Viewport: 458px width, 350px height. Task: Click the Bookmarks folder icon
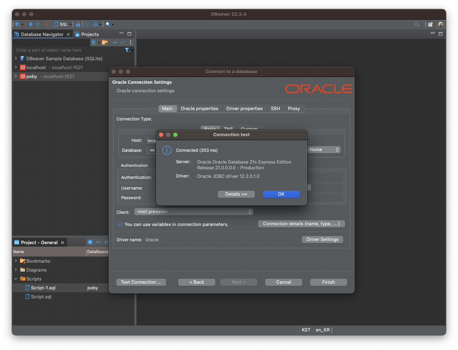pyautogui.click(x=23, y=261)
